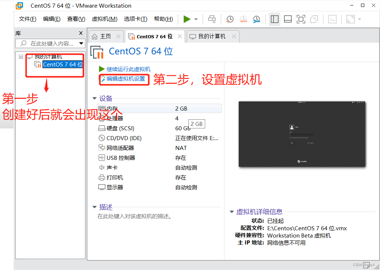
Task: Select the CD/DVD (IDE) device row
Action: (x=159, y=138)
